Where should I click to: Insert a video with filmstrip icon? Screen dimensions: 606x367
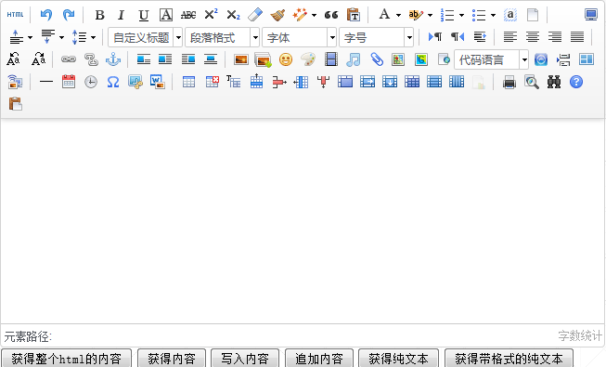[331, 59]
